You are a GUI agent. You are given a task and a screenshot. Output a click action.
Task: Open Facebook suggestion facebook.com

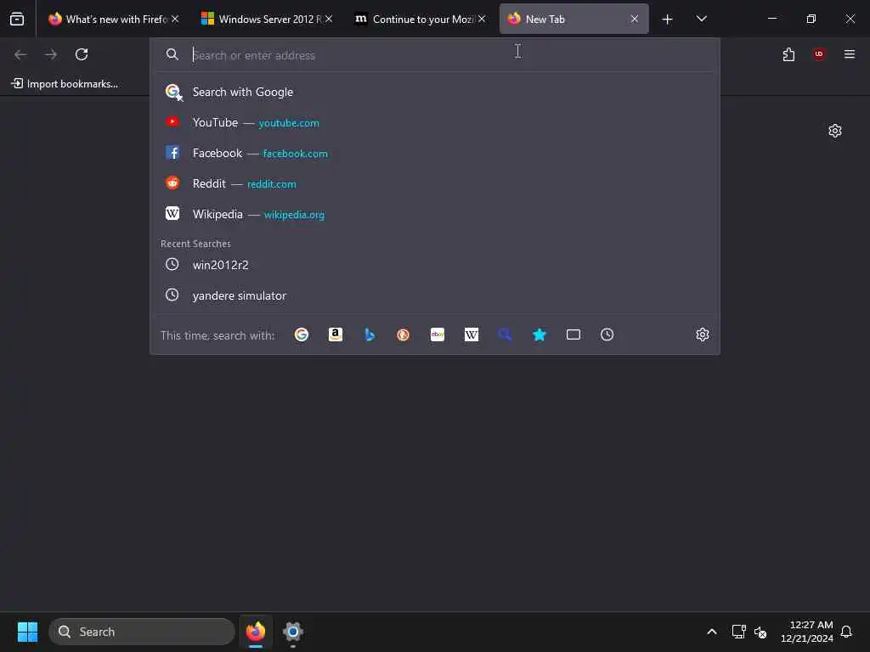tap(435, 153)
